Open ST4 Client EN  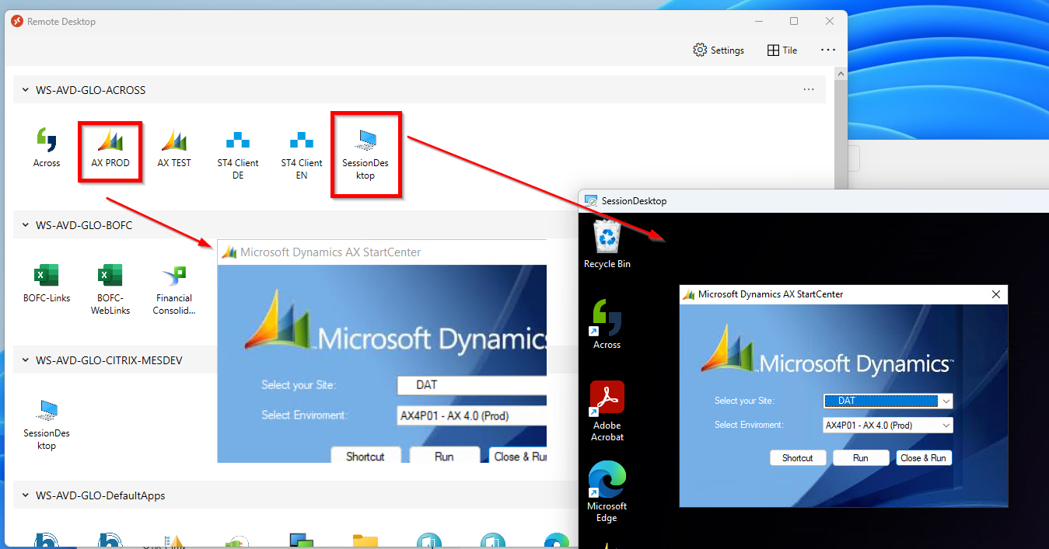pyautogui.click(x=302, y=155)
